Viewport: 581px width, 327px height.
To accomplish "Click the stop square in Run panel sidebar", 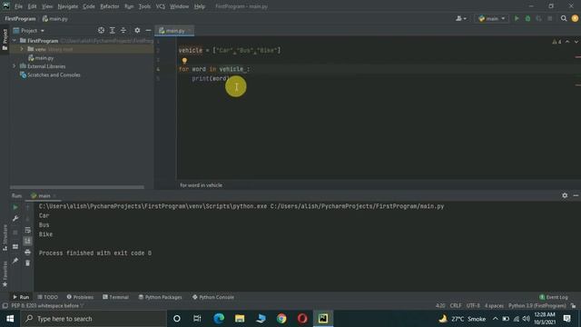I will tap(15, 233).
